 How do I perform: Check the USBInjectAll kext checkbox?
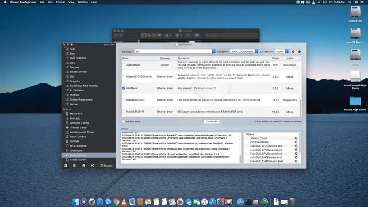click(x=124, y=65)
